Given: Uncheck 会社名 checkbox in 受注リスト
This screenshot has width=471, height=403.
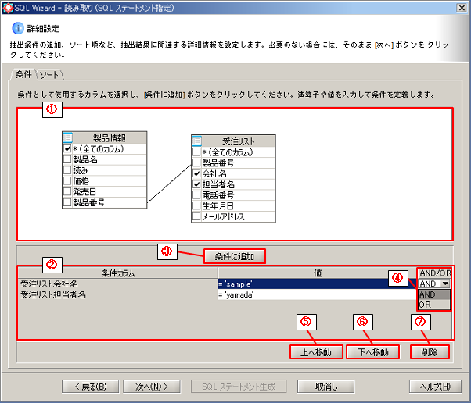Looking at the screenshot, I should (x=196, y=173).
